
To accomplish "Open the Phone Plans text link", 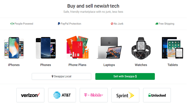I will (x=77, y=65).
